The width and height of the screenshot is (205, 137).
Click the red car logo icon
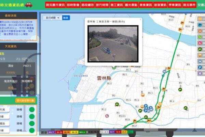[29, 5]
